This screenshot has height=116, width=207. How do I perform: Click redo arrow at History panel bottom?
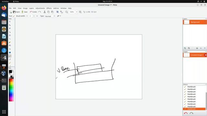(x=191, y=113)
